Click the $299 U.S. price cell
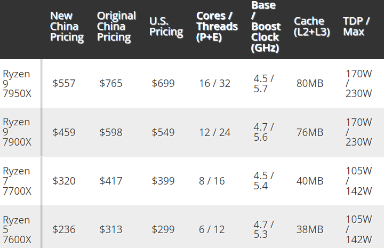This screenshot has height=248, width=384. [163, 230]
